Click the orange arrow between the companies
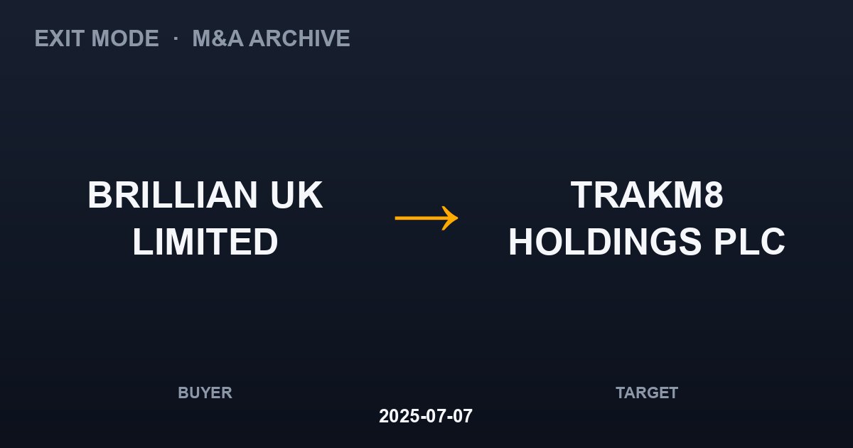 pyautogui.click(x=426, y=218)
